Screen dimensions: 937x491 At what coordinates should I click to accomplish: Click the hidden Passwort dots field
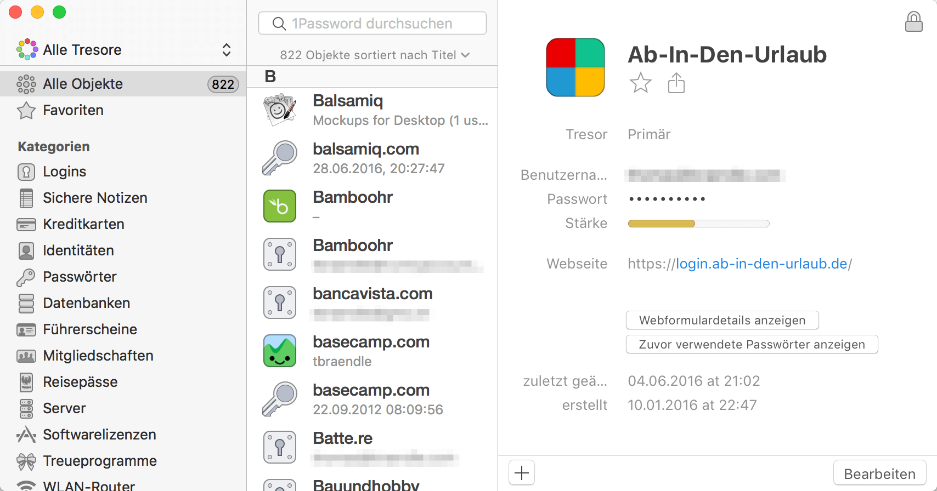pos(667,199)
